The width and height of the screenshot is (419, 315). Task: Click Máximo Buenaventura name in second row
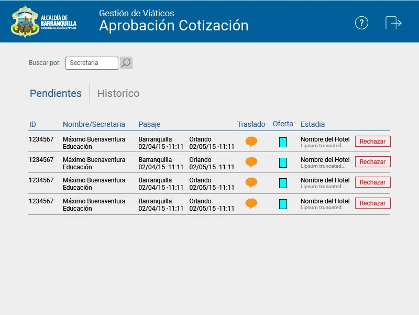[x=94, y=160]
